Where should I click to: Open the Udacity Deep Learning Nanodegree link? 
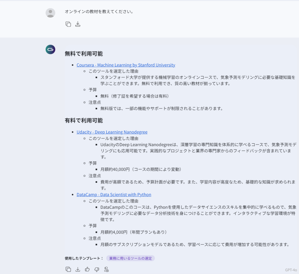click(112, 132)
